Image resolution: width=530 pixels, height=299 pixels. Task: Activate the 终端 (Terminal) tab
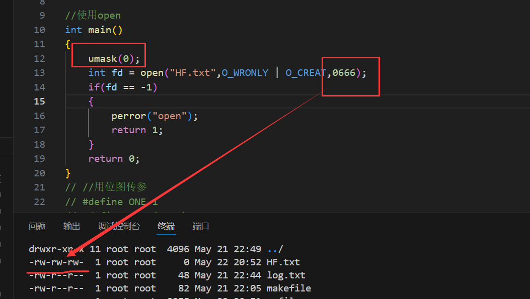[x=166, y=227]
